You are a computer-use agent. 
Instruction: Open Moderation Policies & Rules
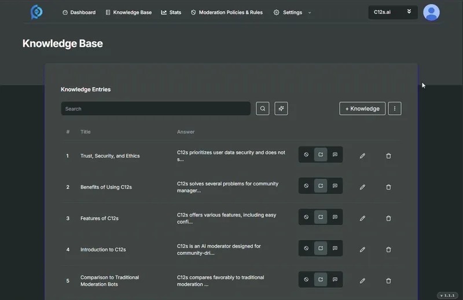226,12
